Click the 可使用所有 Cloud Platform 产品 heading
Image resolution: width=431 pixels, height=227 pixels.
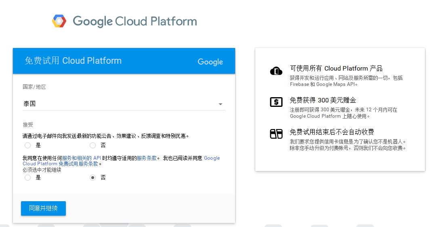[x=336, y=69]
